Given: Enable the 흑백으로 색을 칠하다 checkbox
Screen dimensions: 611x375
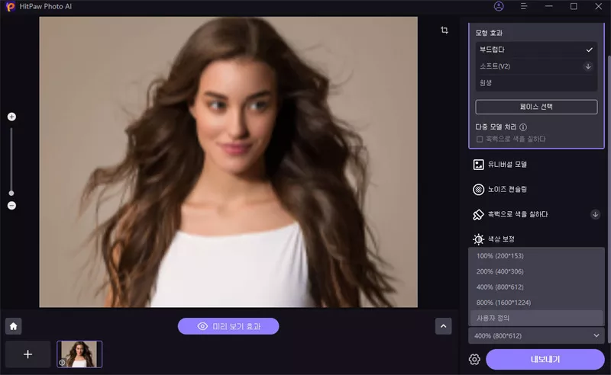Looking at the screenshot, I should coord(480,139).
